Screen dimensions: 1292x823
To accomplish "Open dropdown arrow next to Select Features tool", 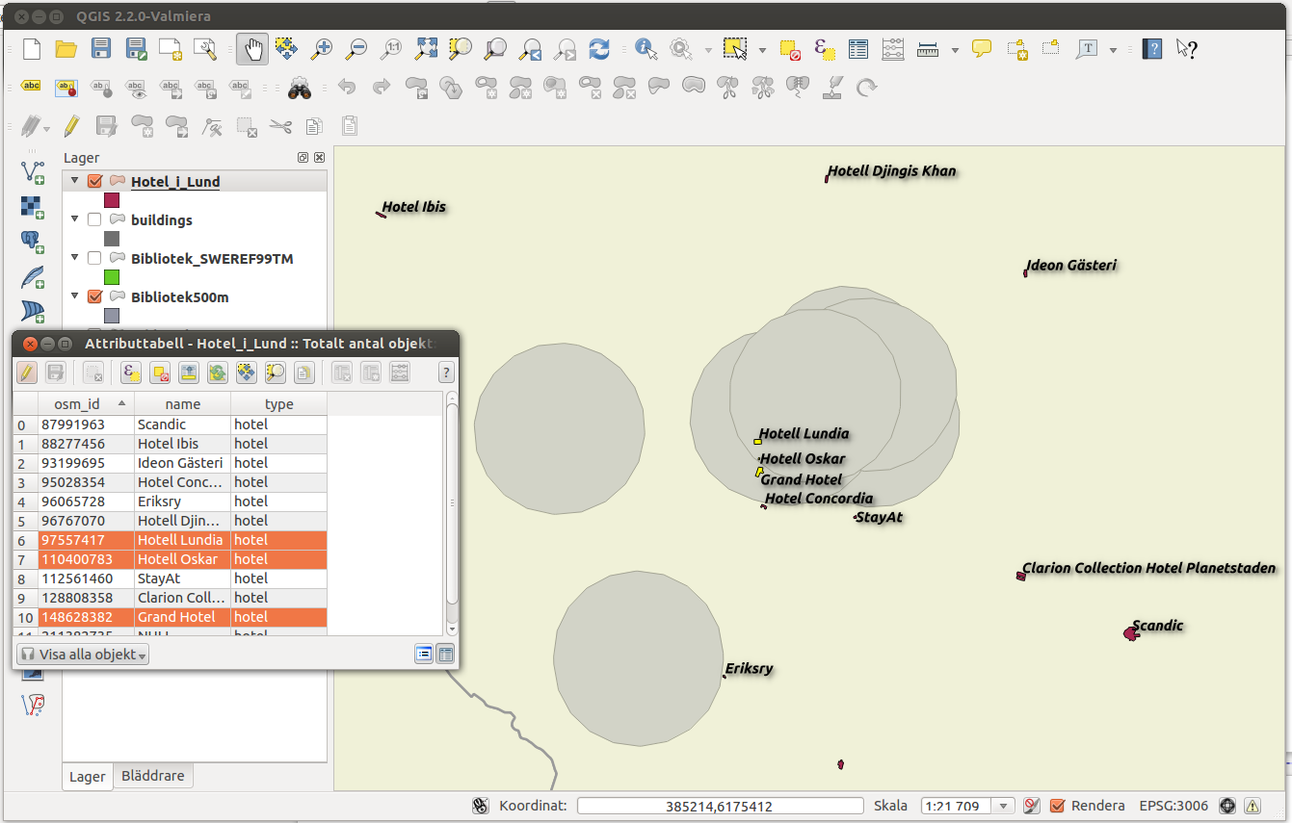I will click(762, 50).
